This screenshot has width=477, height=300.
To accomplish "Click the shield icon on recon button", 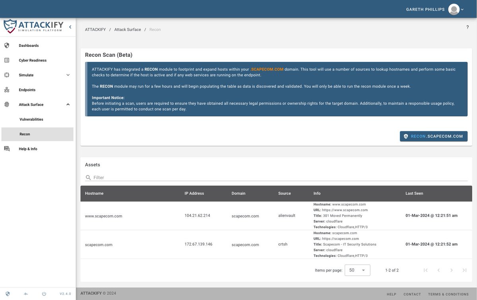I will point(406,137).
